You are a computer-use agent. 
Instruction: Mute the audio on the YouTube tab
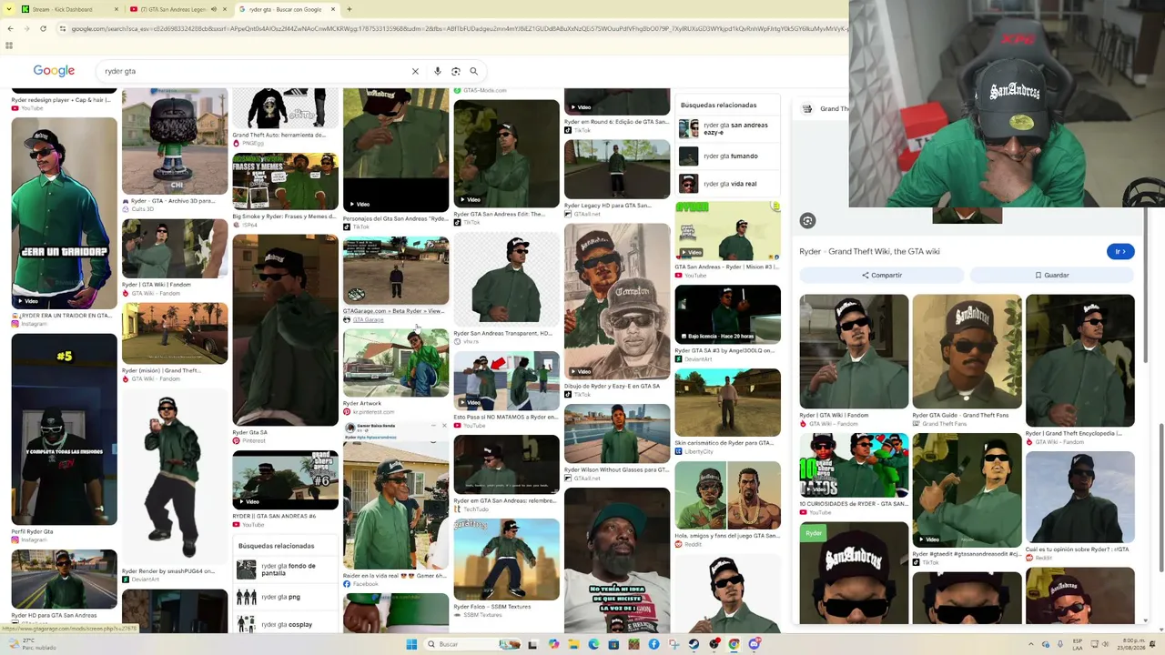(x=214, y=9)
